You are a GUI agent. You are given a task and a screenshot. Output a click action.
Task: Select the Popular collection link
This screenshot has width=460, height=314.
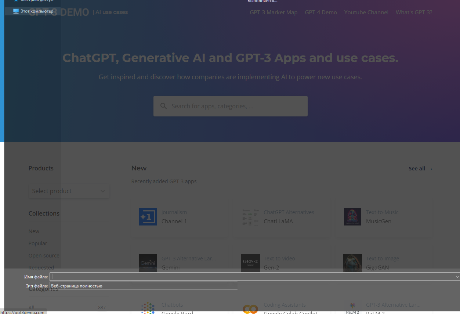[x=38, y=243]
